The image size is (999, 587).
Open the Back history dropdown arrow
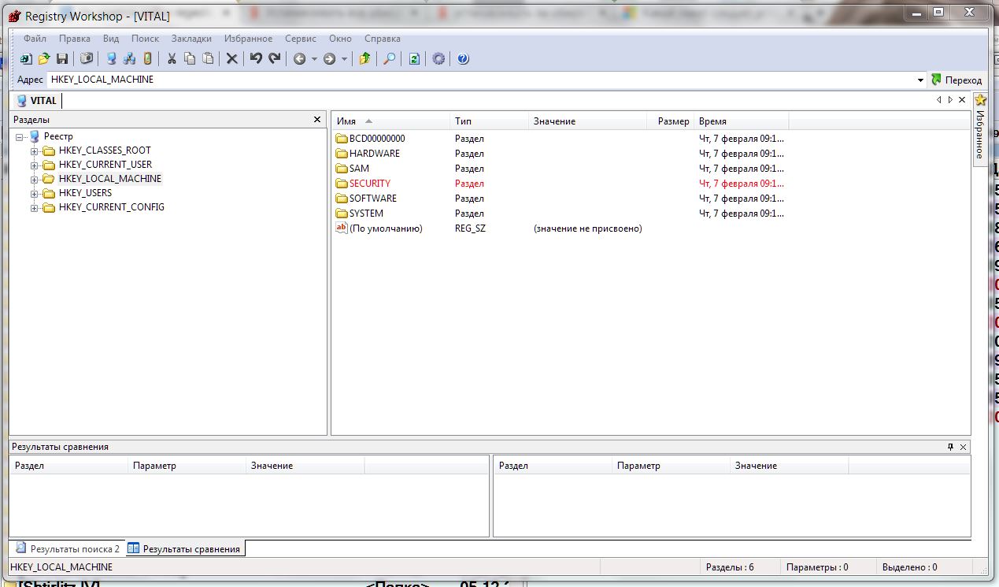point(314,59)
